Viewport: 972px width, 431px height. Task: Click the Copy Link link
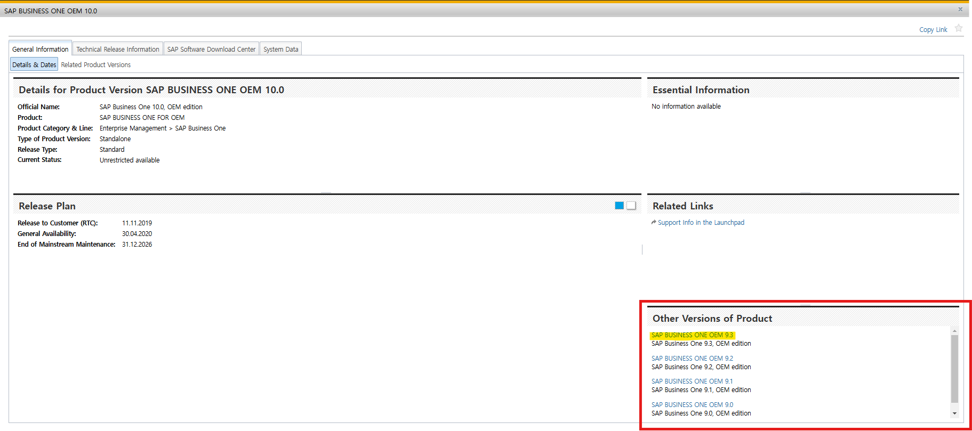click(x=933, y=30)
